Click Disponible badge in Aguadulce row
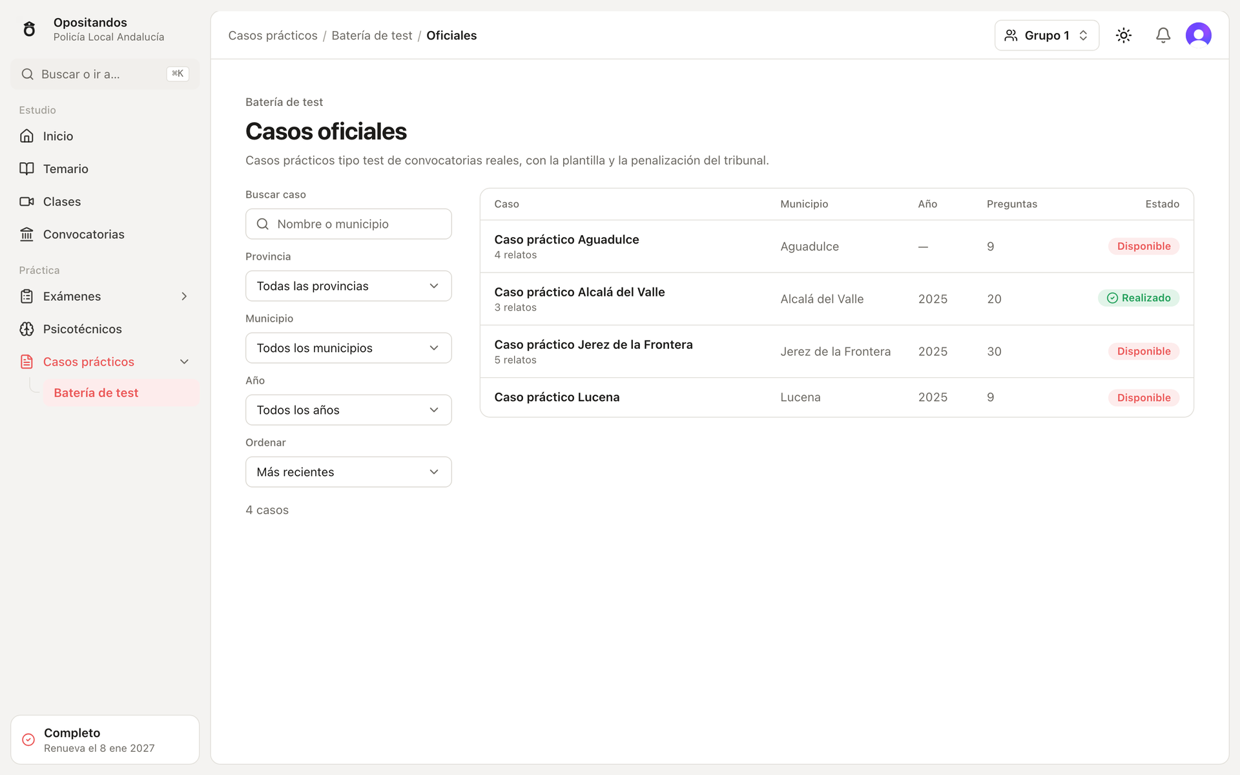1240x775 pixels. point(1144,246)
